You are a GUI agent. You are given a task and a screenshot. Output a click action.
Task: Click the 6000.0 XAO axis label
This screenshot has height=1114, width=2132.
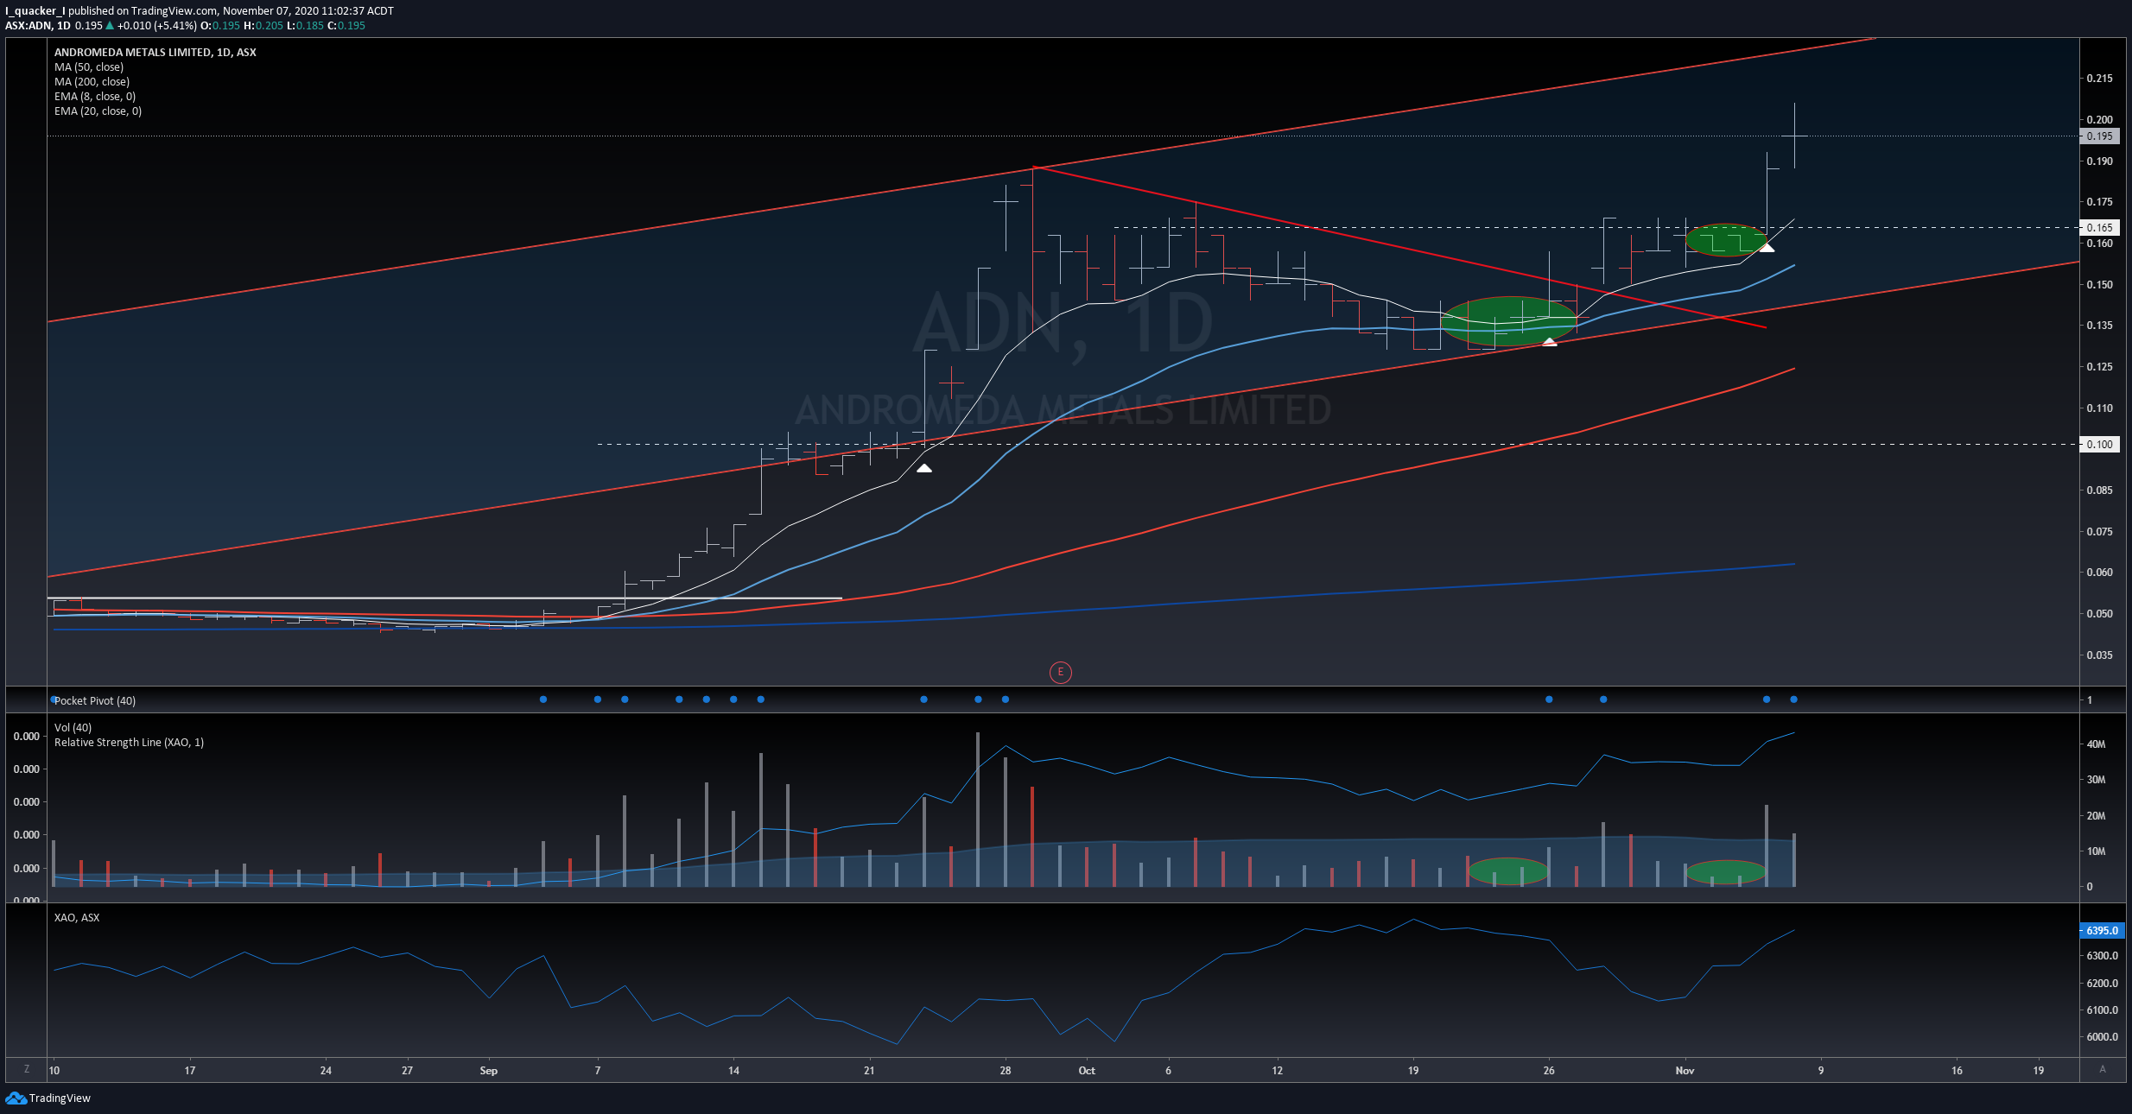pos(2102,1037)
